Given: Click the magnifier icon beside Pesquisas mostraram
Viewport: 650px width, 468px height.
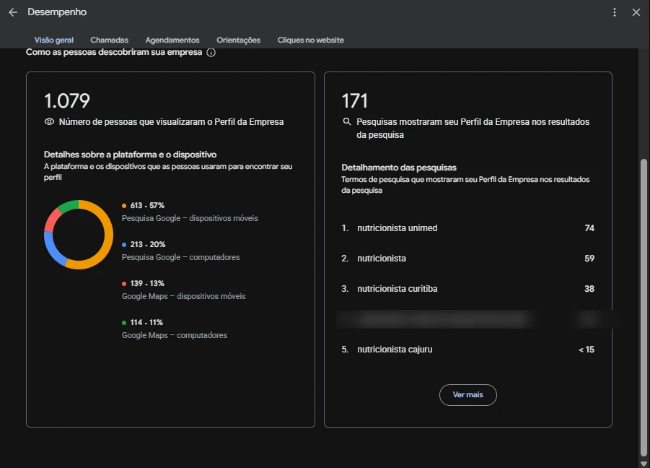Looking at the screenshot, I should coord(346,121).
